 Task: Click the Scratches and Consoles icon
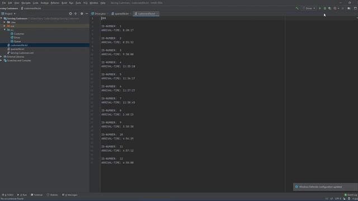[x=5, y=60]
